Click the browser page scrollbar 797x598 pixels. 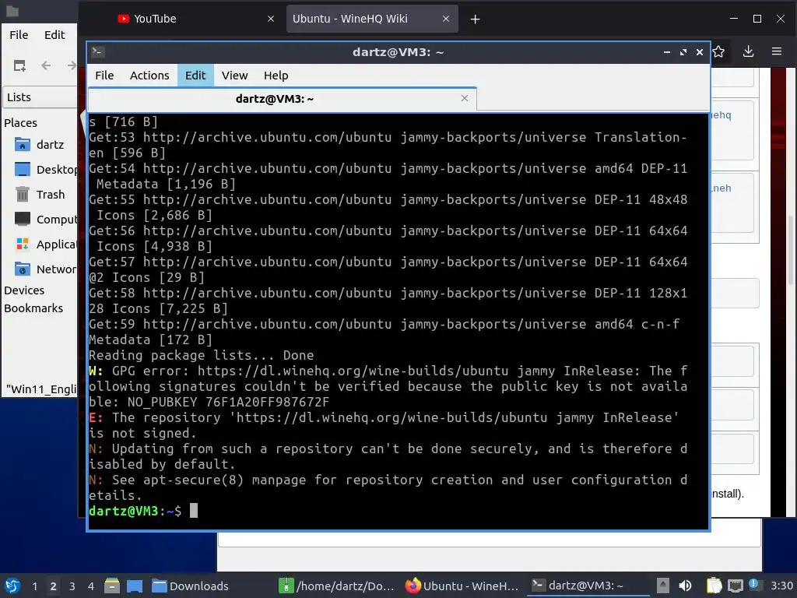(791, 249)
